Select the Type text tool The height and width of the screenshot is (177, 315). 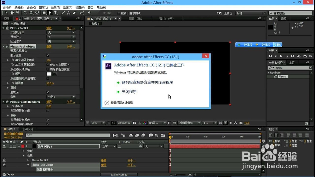[56, 13]
